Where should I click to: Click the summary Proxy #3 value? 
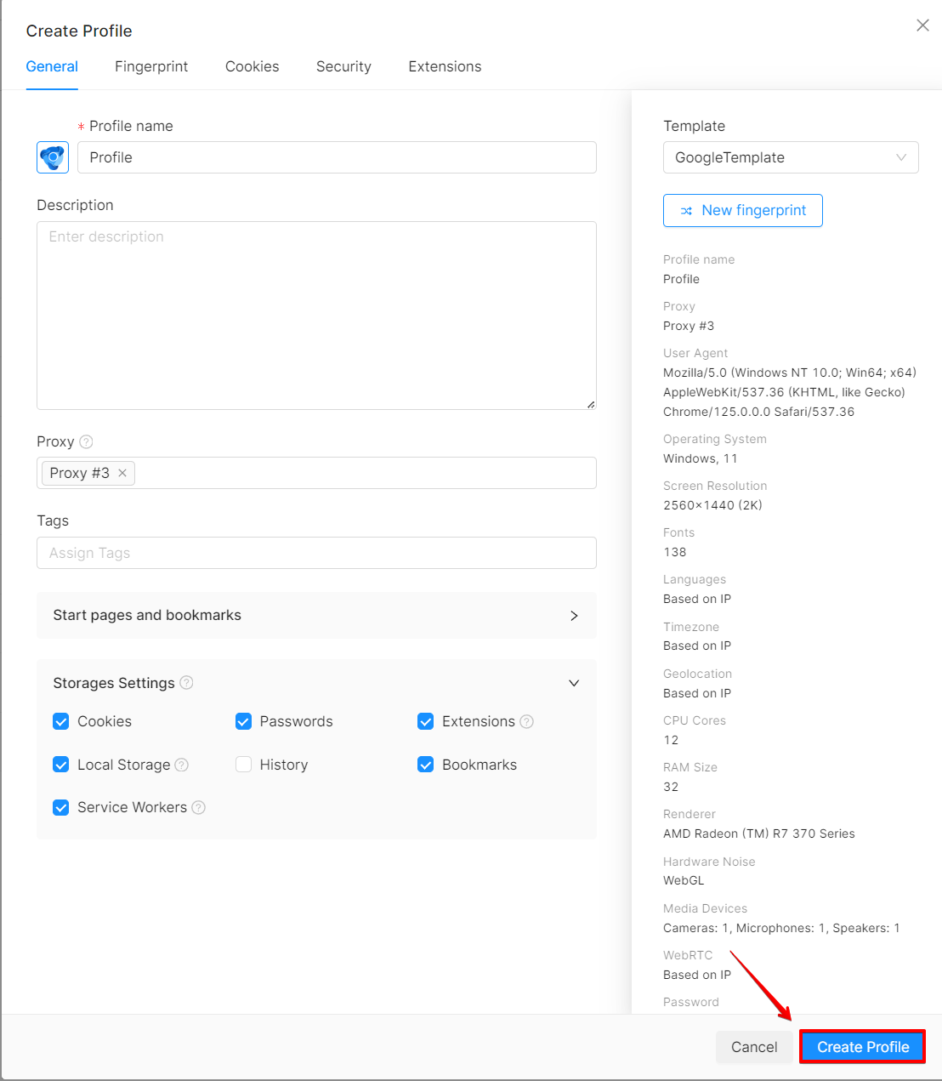point(689,326)
